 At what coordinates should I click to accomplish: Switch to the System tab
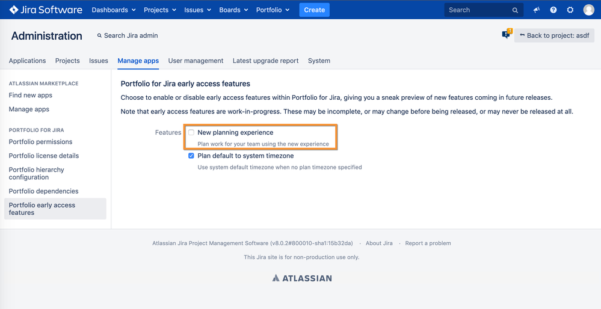319,61
